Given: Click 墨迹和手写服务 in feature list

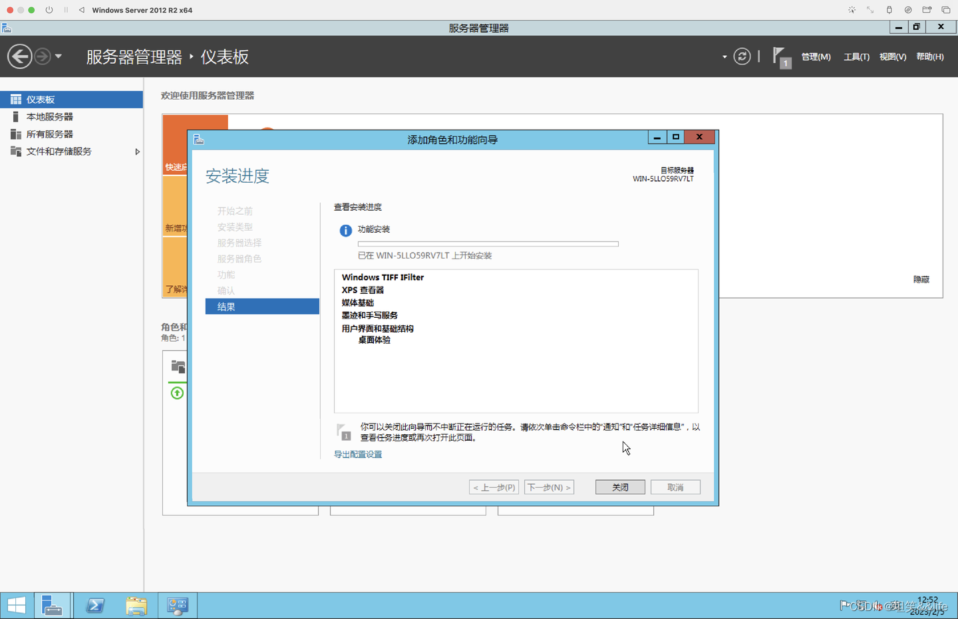Looking at the screenshot, I should pos(370,315).
